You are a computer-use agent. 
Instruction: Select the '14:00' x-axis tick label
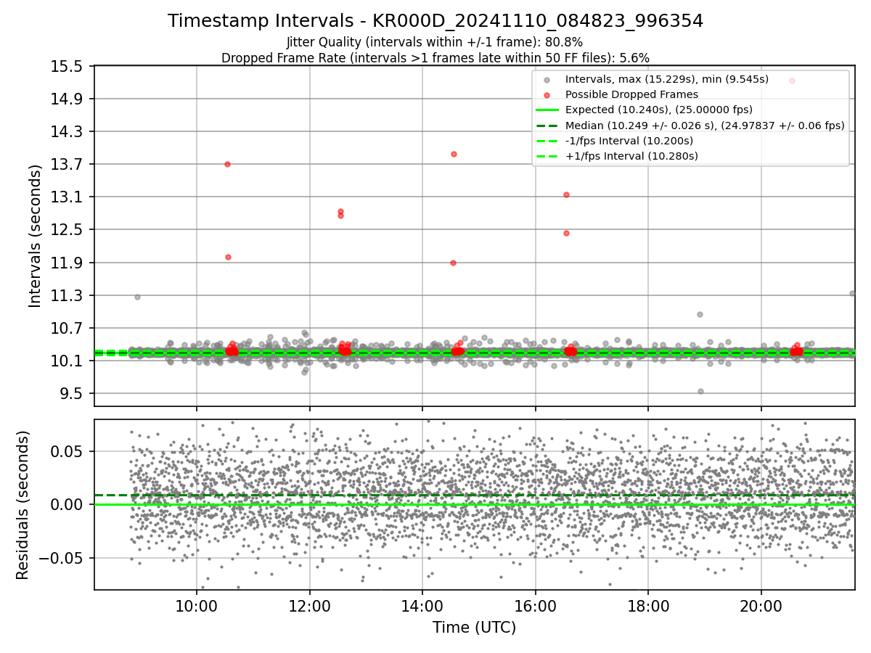(x=422, y=607)
